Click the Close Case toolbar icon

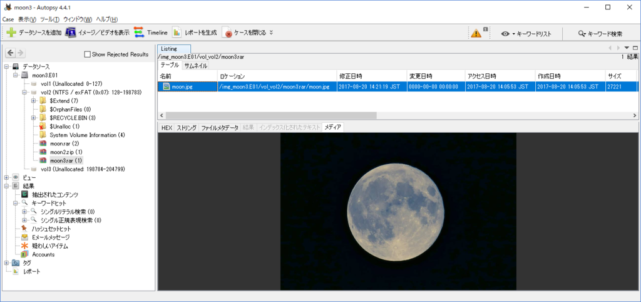click(x=227, y=33)
